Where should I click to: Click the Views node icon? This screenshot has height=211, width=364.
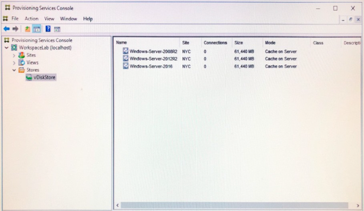pos(22,62)
